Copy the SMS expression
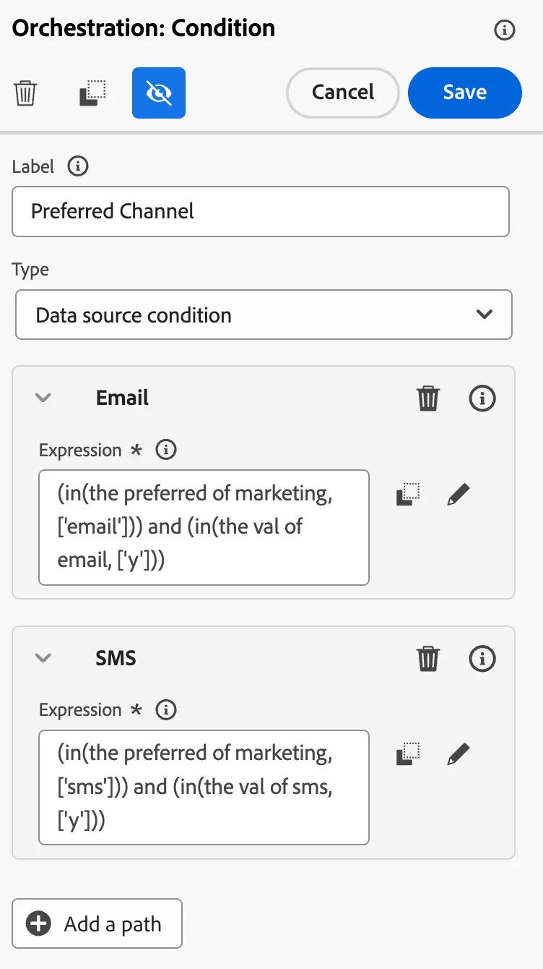 click(409, 755)
